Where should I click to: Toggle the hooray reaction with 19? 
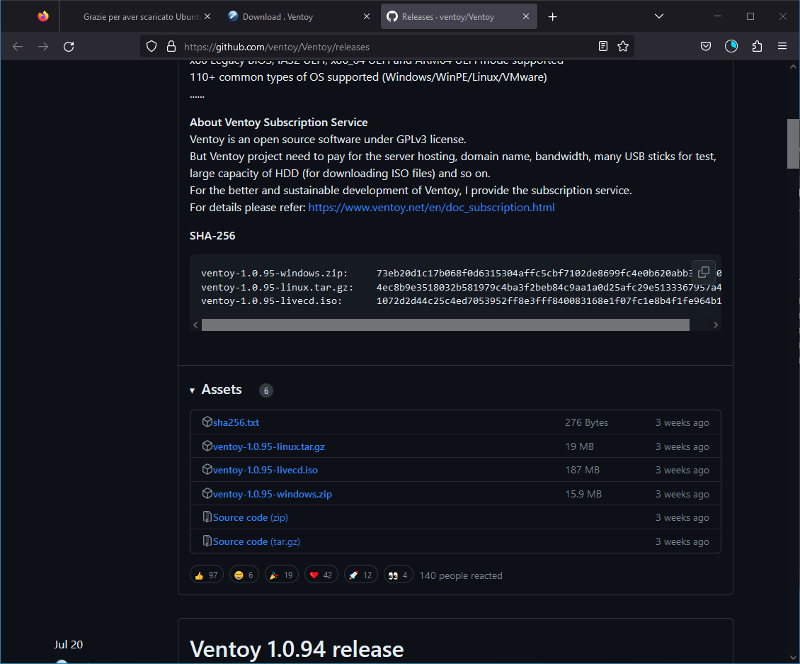click(x=282, y=575)
